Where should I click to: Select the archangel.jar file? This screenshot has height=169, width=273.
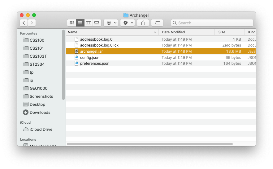coord(161,52)
